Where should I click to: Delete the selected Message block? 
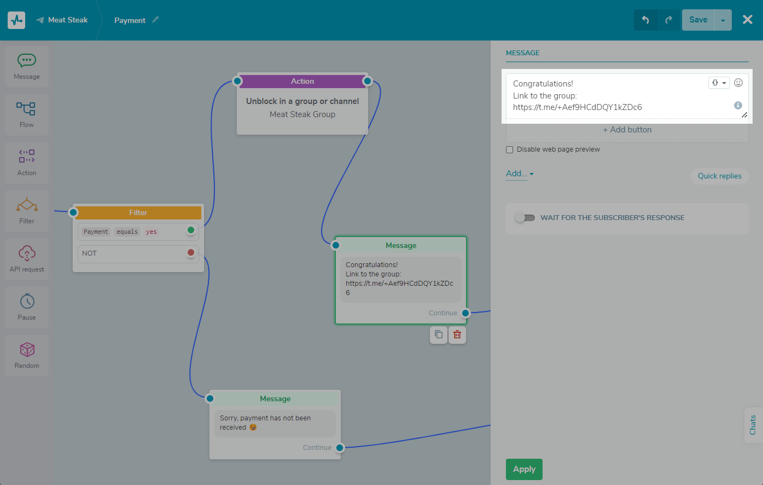(x=457, y=334)
